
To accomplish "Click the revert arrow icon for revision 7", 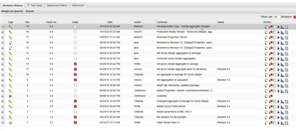I will point(266,91).
